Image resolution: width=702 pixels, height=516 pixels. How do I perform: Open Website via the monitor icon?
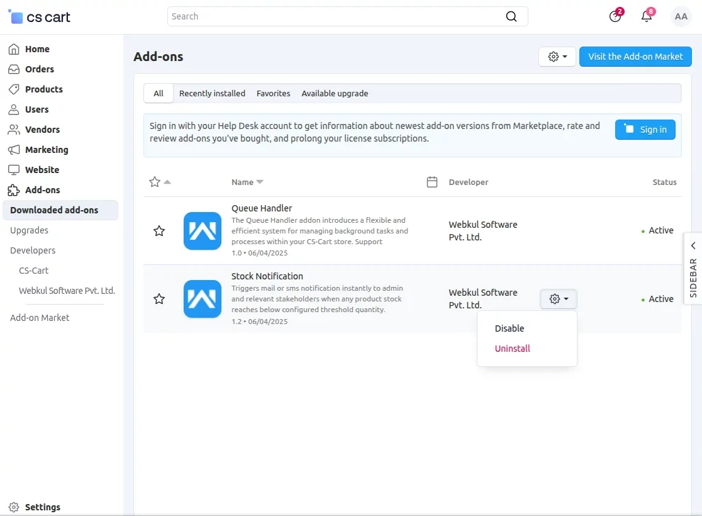click(x=13, y=170)
